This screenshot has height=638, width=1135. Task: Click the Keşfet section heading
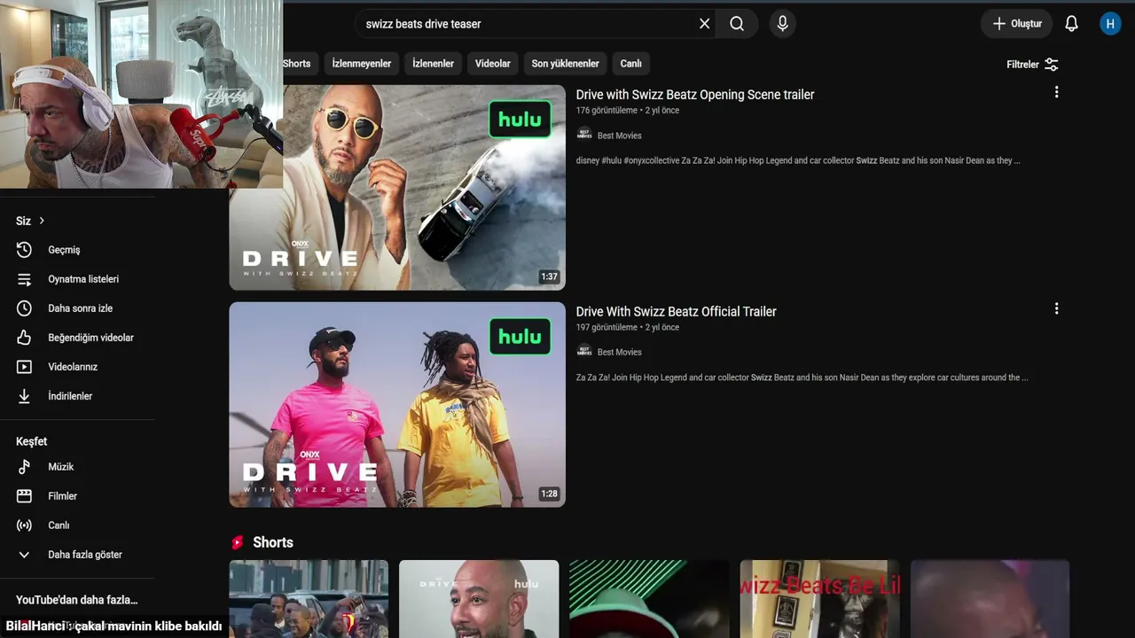(x=32, y=441)
